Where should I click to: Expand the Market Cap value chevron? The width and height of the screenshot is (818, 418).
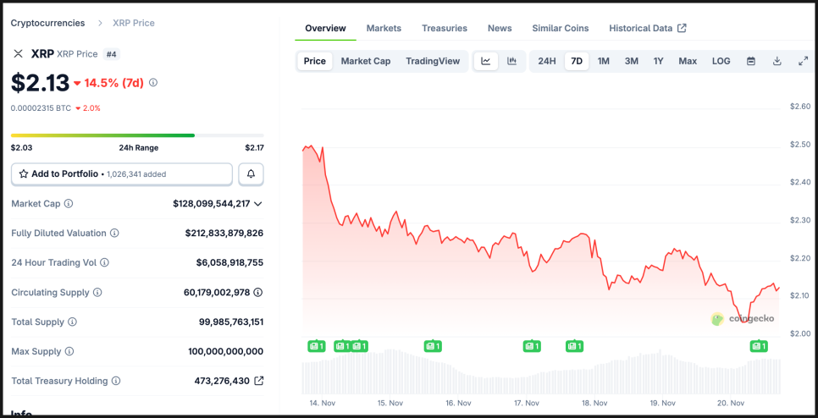tap(258, 204)
